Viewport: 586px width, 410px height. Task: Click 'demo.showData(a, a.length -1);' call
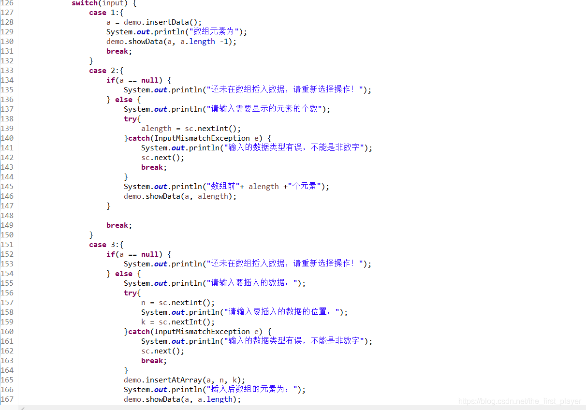click(172, 42)
